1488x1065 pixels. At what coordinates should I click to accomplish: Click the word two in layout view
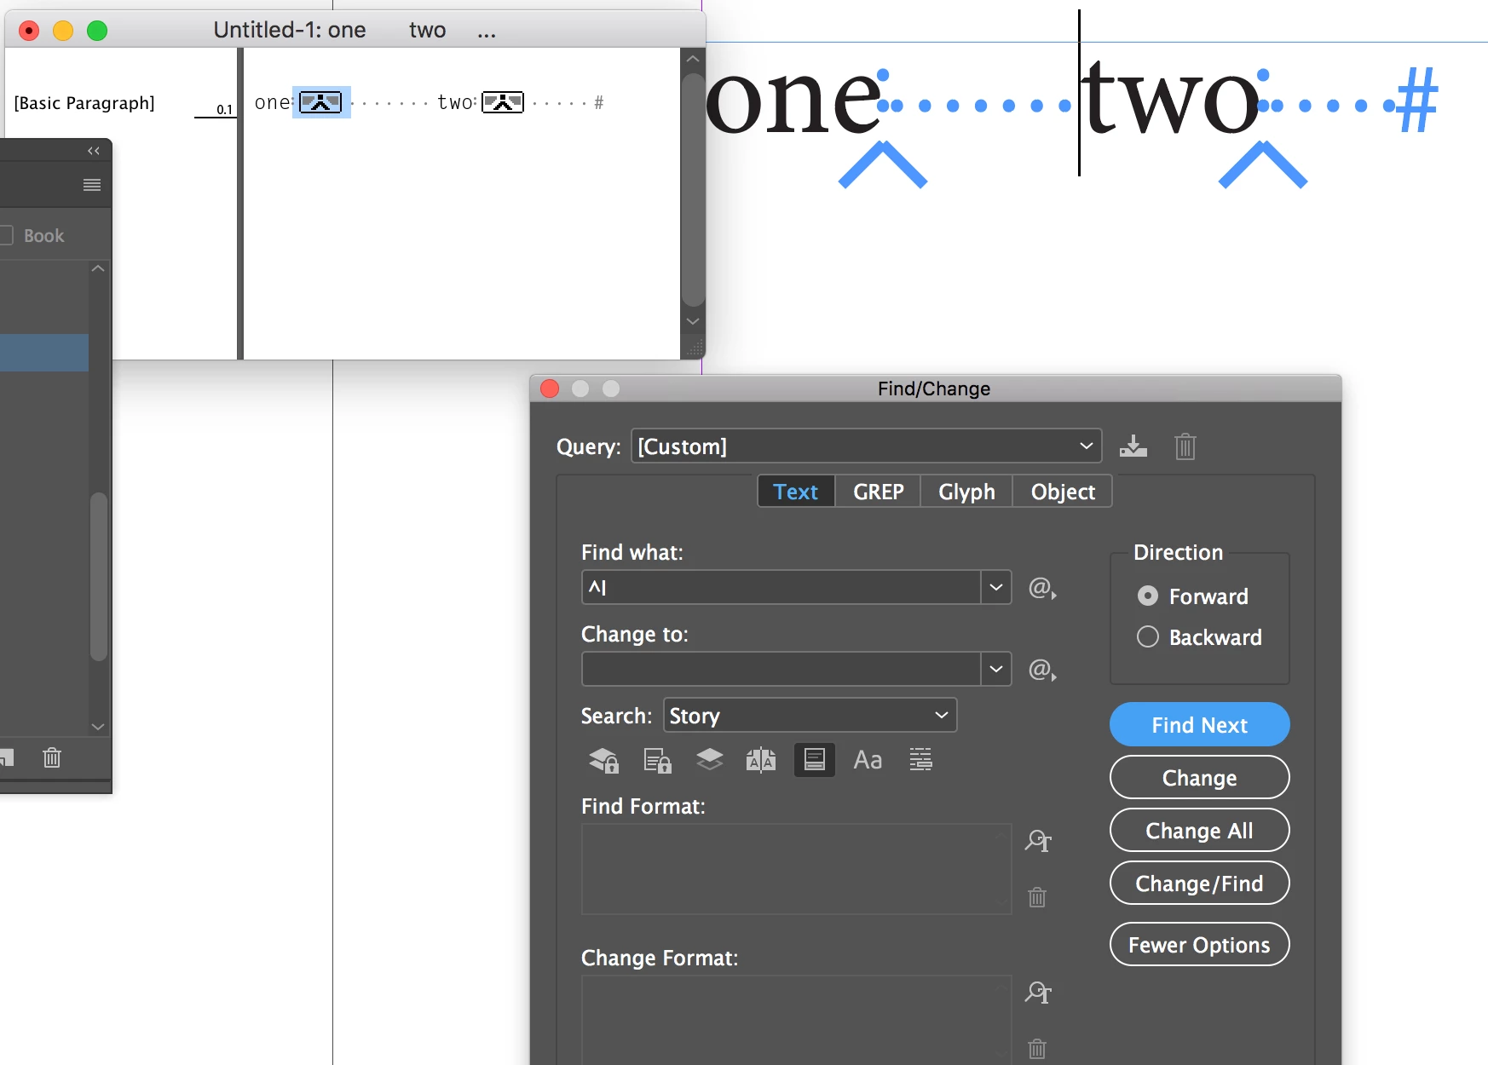1169,97
